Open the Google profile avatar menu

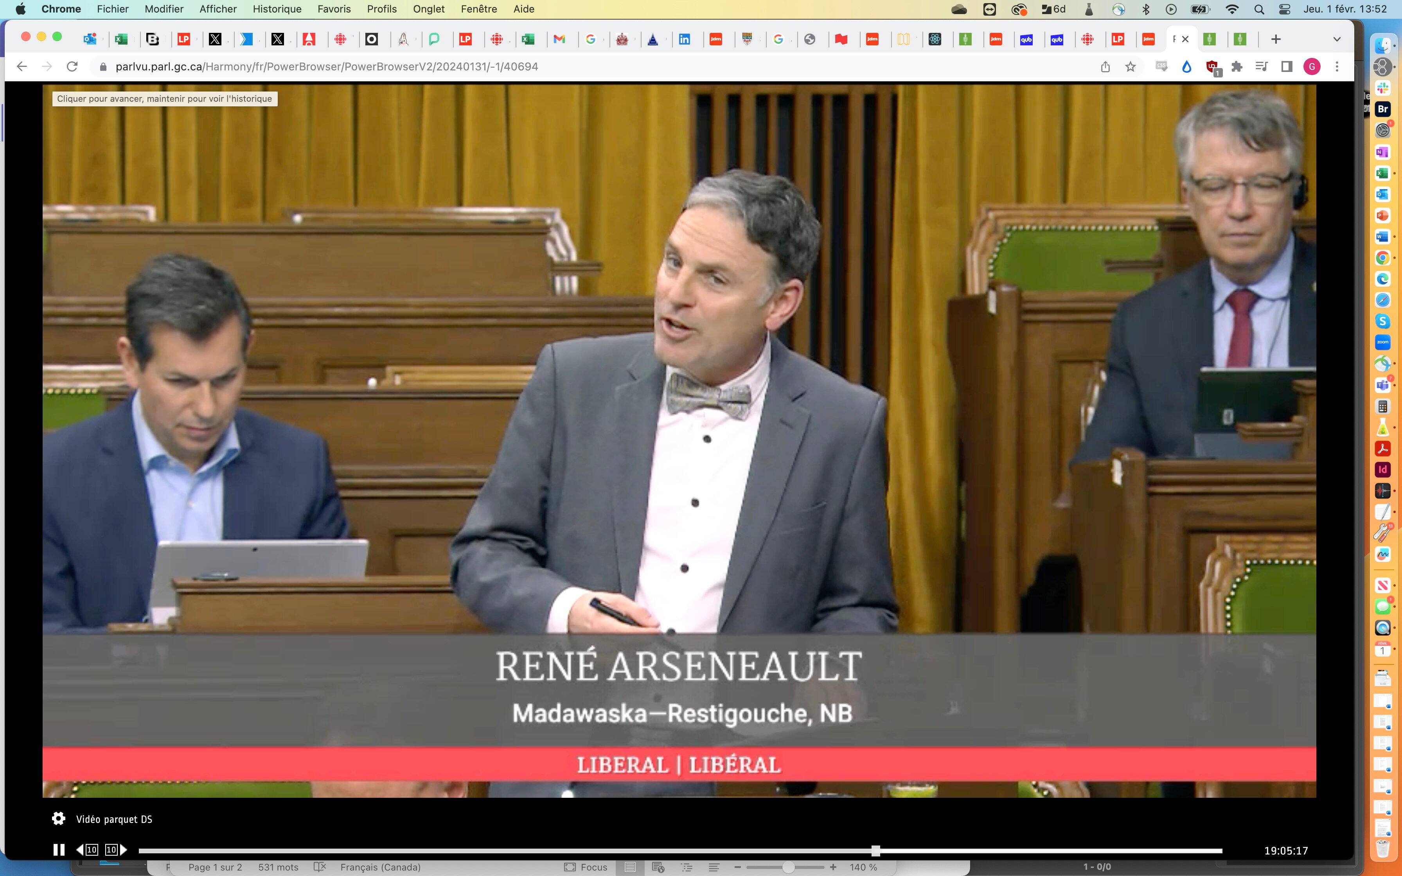click(x=1312, y=66)
